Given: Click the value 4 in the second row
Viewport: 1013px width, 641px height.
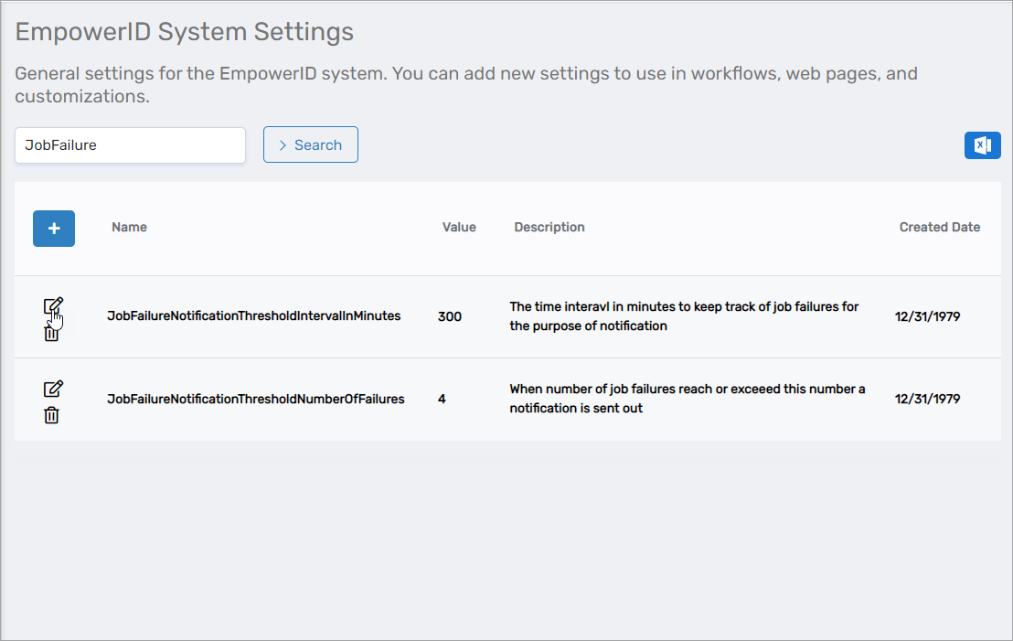Looking at the screenshot, I should 442,400.
